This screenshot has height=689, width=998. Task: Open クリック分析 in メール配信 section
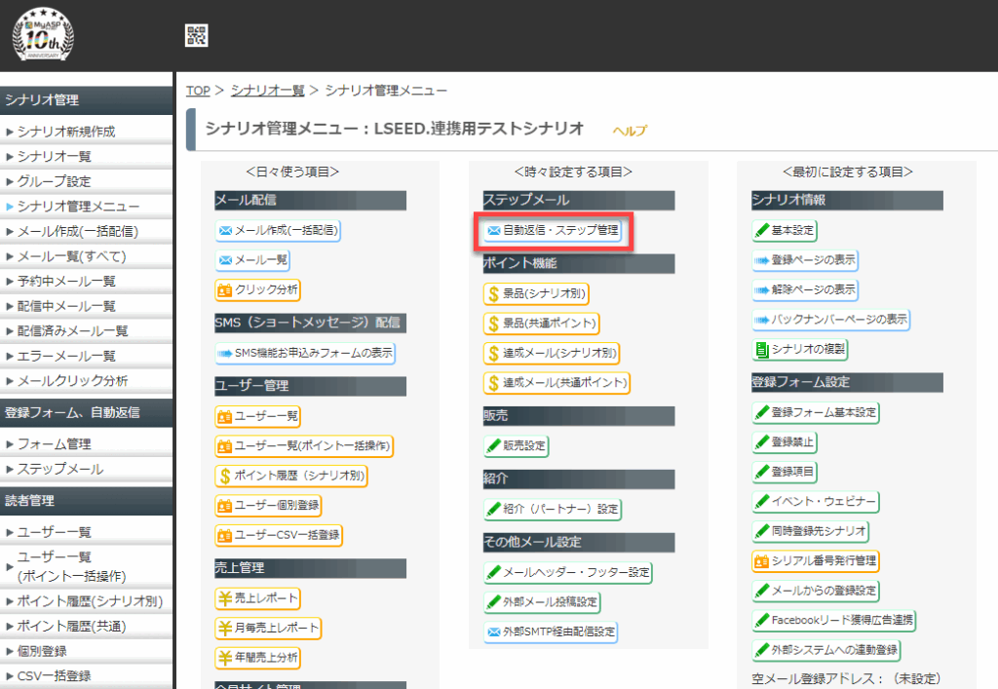coord(257,289)
